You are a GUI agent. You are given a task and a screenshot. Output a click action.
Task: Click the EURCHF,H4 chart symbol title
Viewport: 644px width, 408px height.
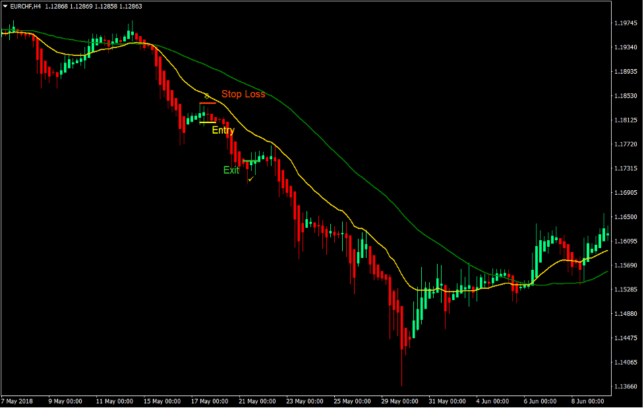click(x=26, y=6)
